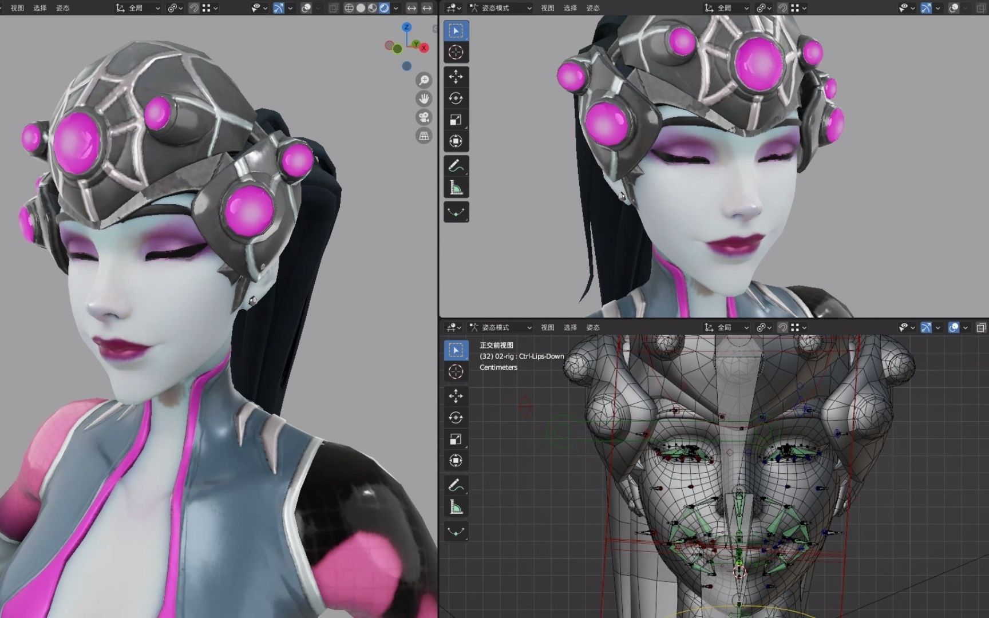
Task: Select solid shading mode in left viewport
Action: pyautogui.click(x=361, y=8)
